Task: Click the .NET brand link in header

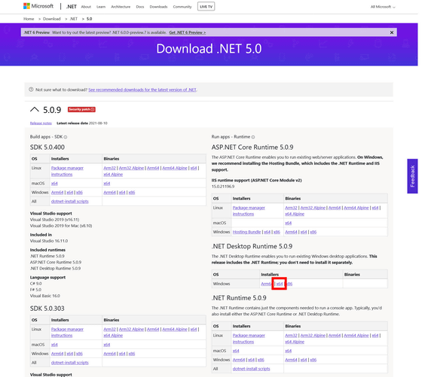Action: pos(72,7)
